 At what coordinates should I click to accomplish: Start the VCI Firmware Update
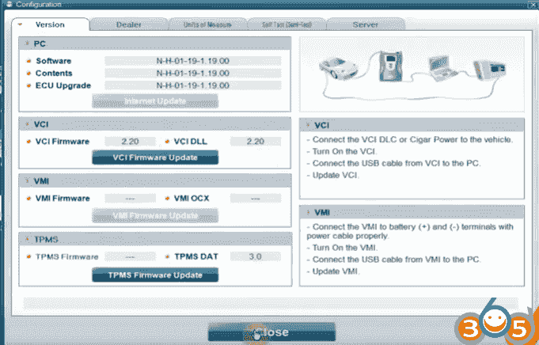pos(155,157)
